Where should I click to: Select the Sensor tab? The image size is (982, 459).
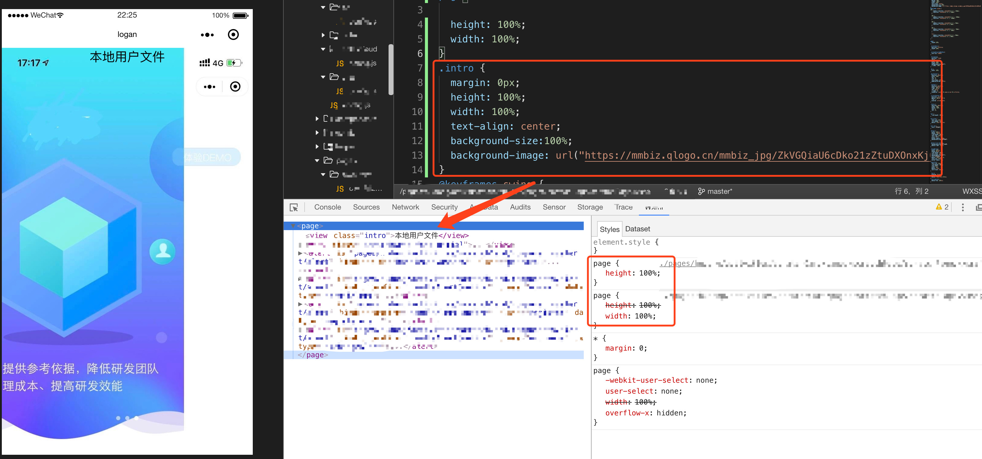(x=554, y=207)
